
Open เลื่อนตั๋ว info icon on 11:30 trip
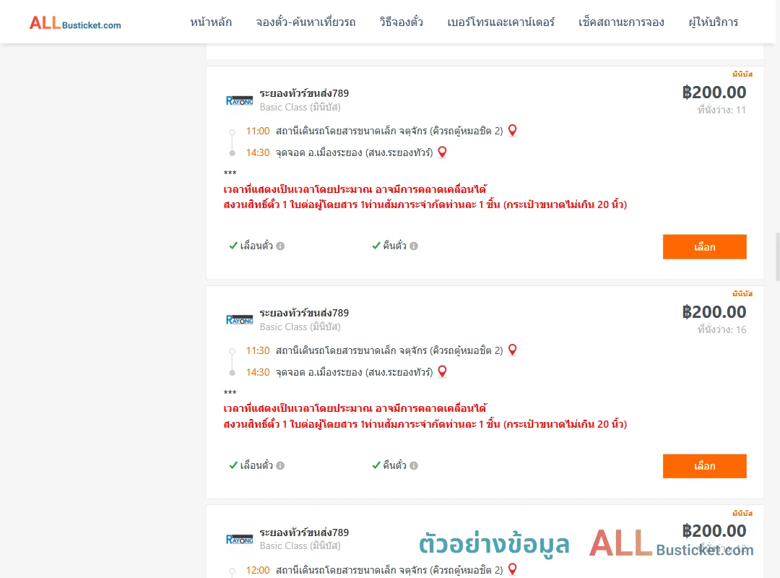click(280, 465)
